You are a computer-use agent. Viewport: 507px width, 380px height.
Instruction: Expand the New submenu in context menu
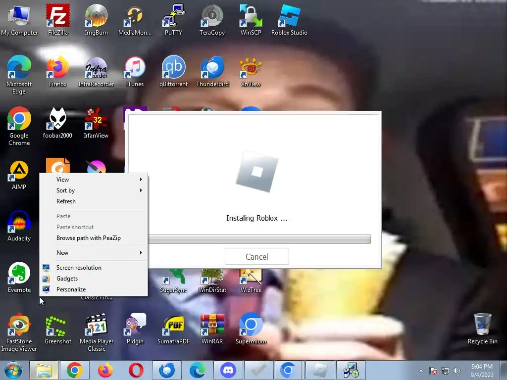(94, 253)
